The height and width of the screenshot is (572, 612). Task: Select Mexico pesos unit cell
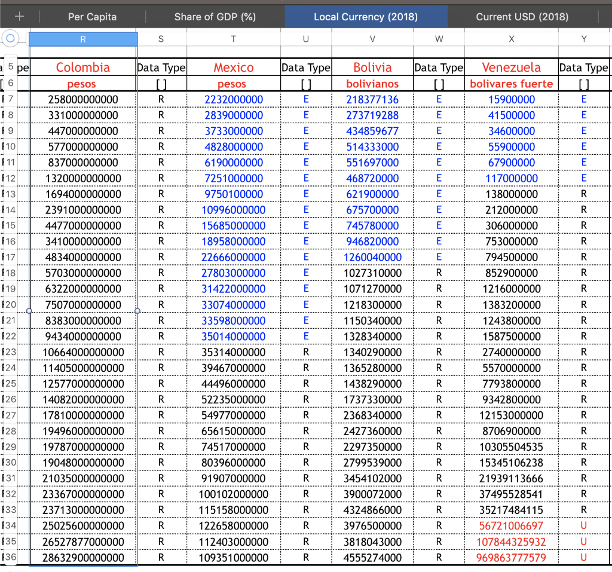coord(234,84)
